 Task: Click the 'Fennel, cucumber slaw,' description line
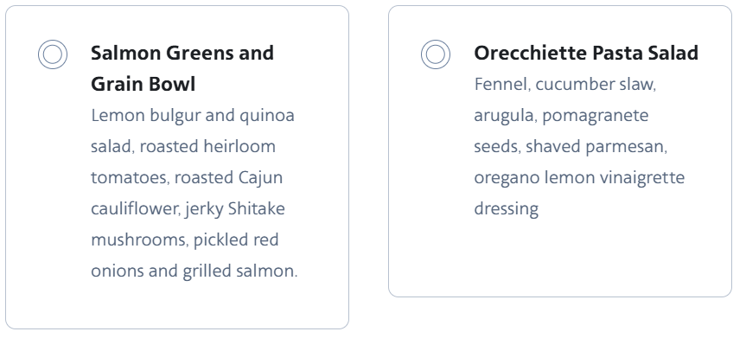tap(564, 85)
